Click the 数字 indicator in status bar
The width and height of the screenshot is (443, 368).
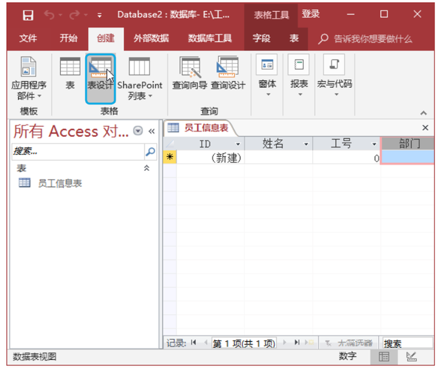(347, 356)
